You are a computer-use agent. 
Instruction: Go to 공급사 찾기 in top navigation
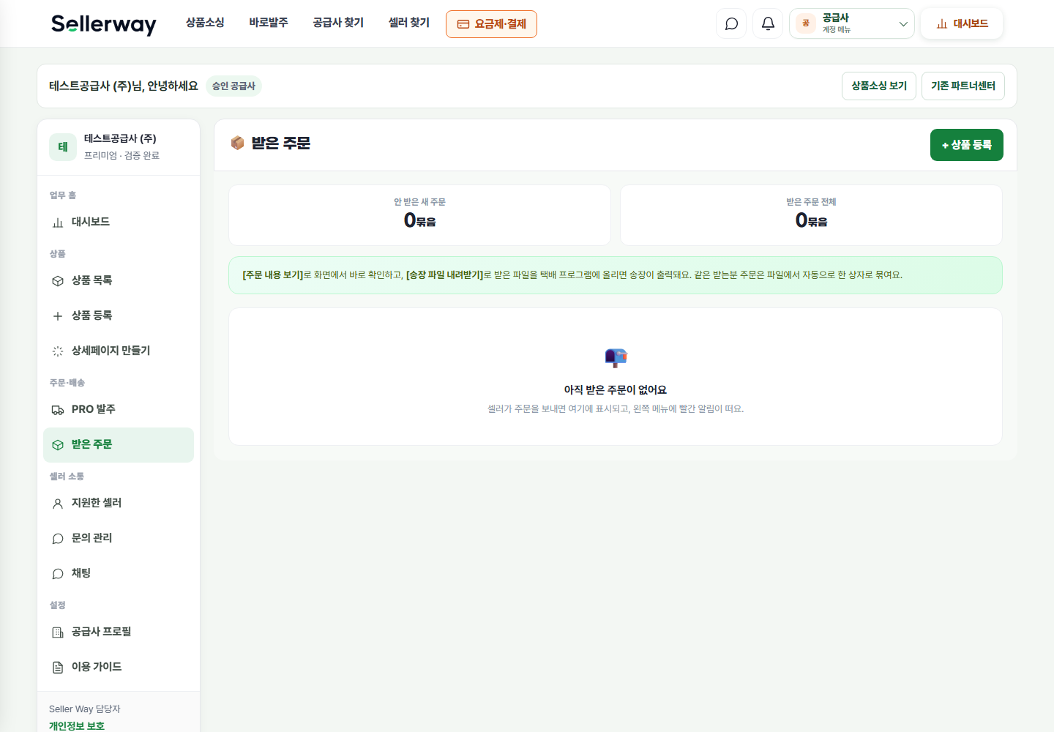[338, 23]
